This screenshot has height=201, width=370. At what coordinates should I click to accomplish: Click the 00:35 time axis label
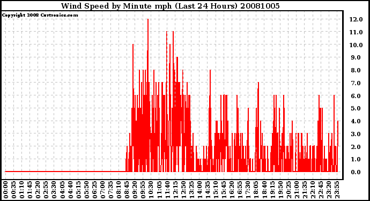(x=14, y=190)
